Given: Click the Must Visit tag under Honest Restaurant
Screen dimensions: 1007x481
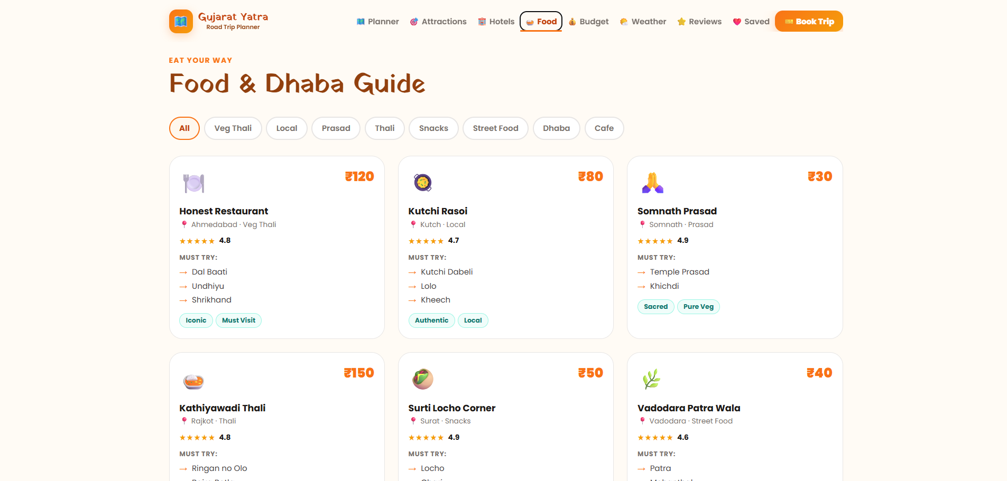Looking at the screenshot, I should pos(238,320).
